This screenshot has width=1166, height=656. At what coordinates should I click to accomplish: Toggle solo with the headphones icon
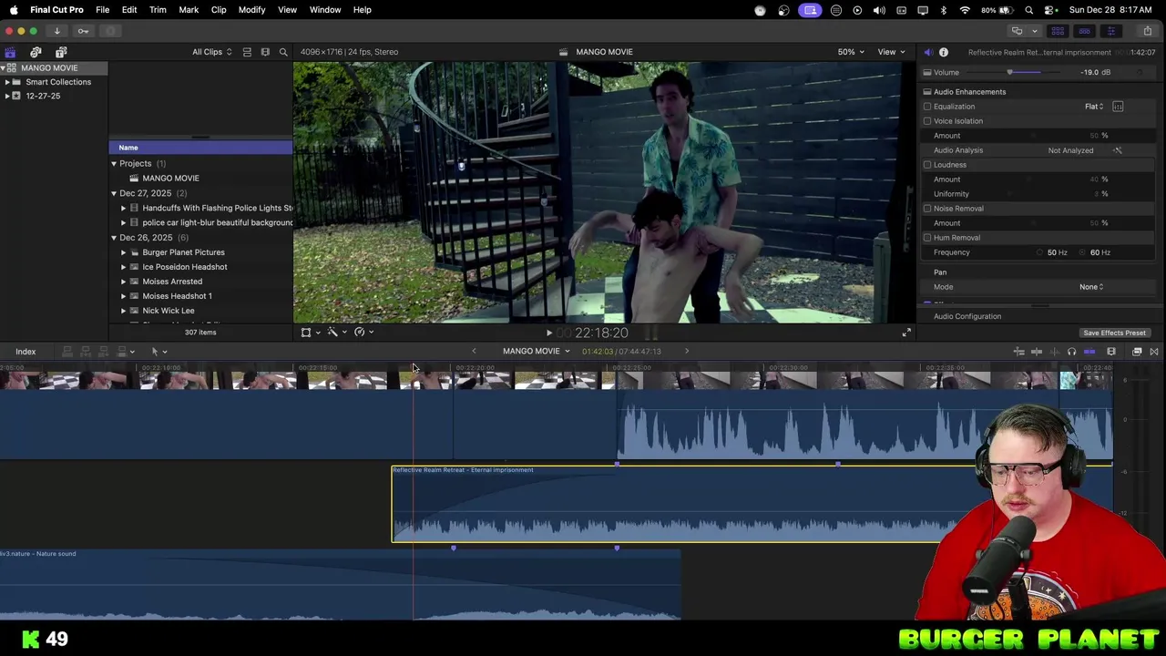pos(1071,352)
